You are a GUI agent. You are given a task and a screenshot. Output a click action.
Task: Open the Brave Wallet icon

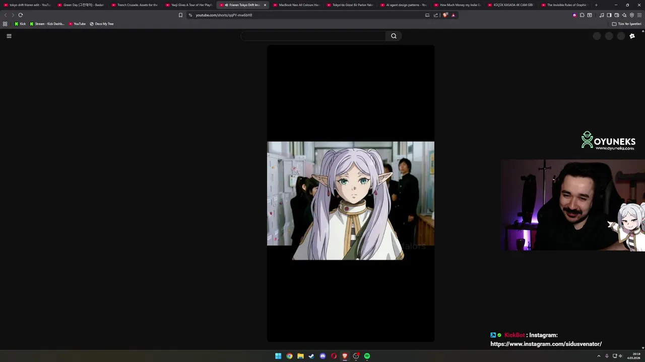point(617,15)
